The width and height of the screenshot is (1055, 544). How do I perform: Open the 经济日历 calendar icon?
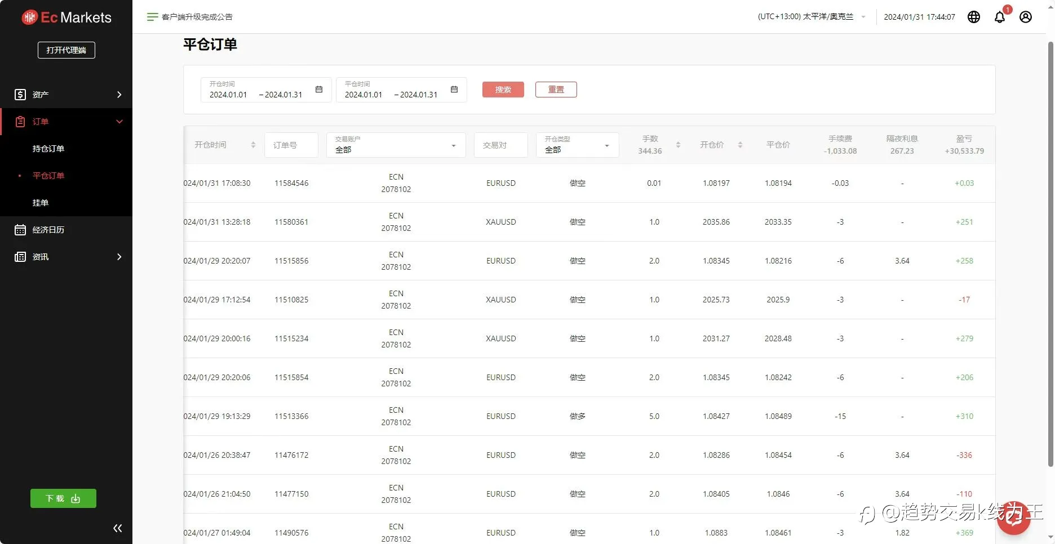click(20, 230)
